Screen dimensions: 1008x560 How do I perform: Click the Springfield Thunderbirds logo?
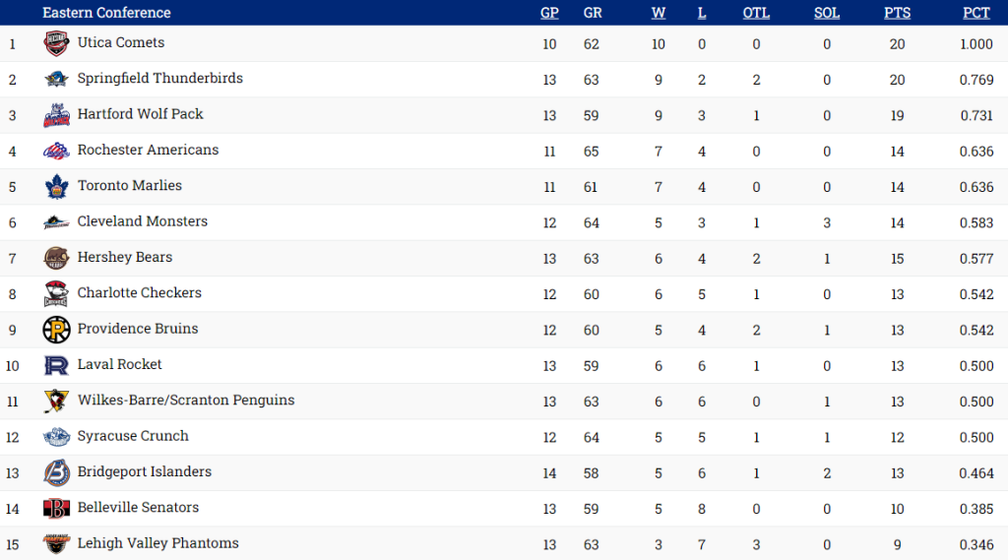tap(56, 80)
